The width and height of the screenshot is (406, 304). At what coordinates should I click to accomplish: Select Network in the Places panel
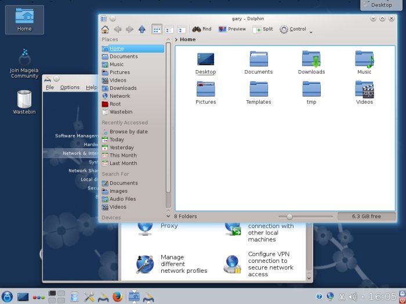133,96
